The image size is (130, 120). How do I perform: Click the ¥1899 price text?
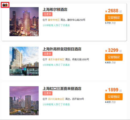click(x=112, y=90)
